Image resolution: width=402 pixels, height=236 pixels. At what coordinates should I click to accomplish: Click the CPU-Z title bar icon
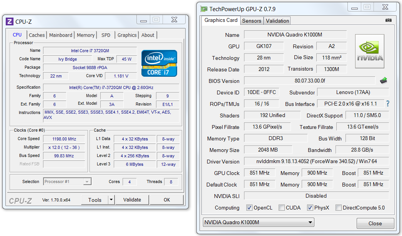coord(10,21)
